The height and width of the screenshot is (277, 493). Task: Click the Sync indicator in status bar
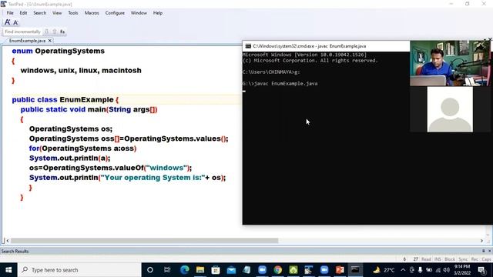coord(463,259)
